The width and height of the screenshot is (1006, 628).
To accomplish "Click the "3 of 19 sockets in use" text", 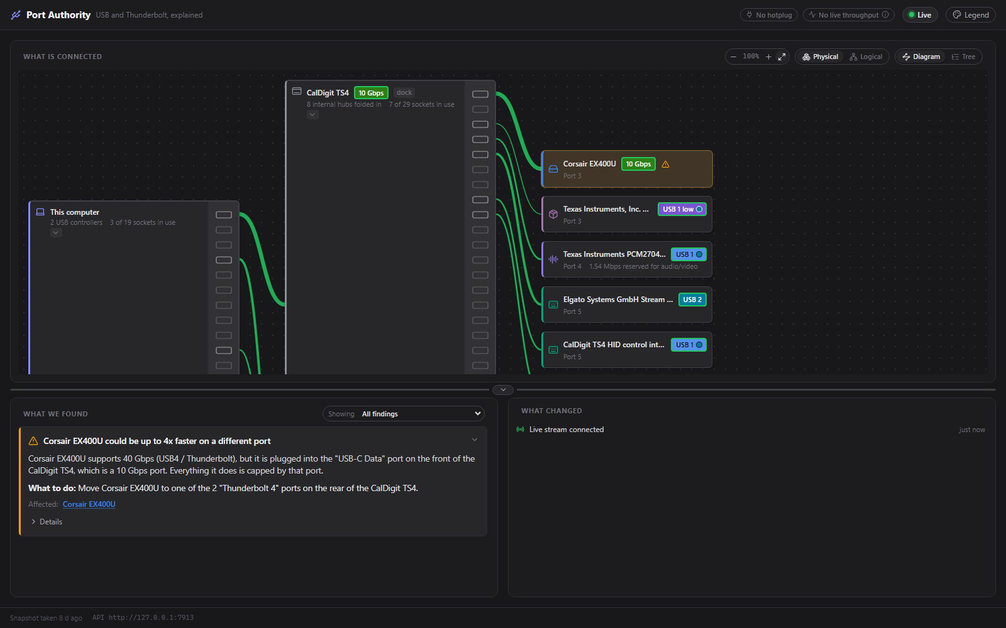I will pyautogui.click(x=143, y=223).
